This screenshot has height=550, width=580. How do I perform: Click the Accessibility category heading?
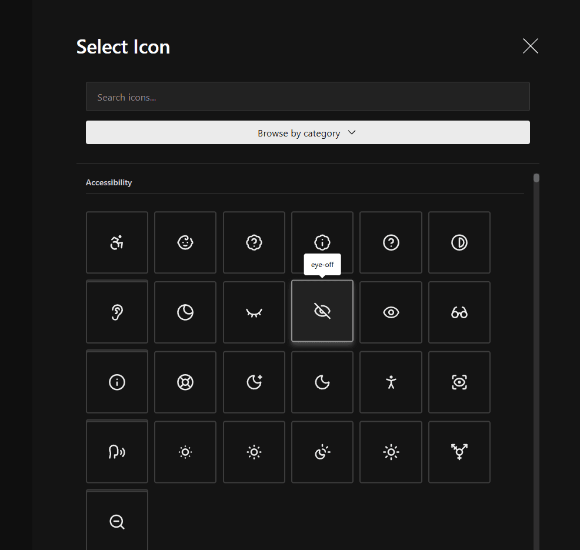click(109, 183)
